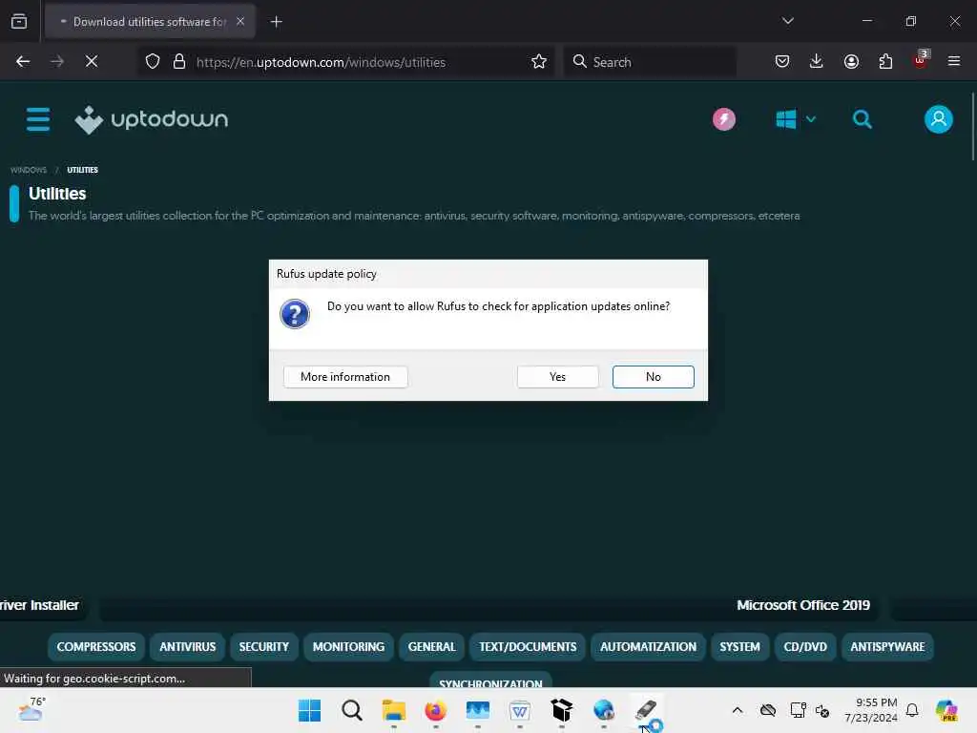This screenshot has width=977, height=733.
Task: Open Firefox Downloads panel
Action: coord(817,61)
